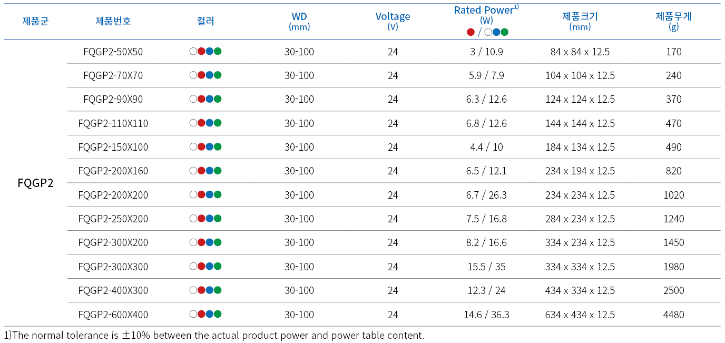
Task: Click the 634 x 434 x 12.5 size cell
Action: [x=580, y=315]
